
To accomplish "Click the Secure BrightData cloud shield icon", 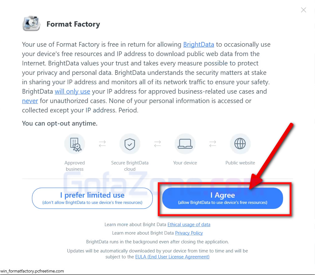I will tap(130, 144).
